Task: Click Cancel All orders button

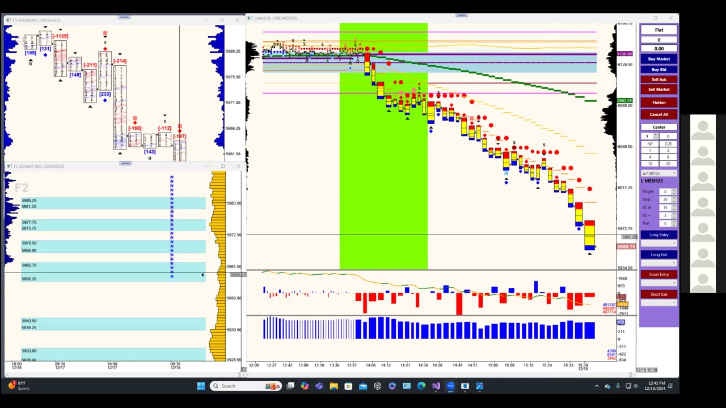Action: click(659, 114)
